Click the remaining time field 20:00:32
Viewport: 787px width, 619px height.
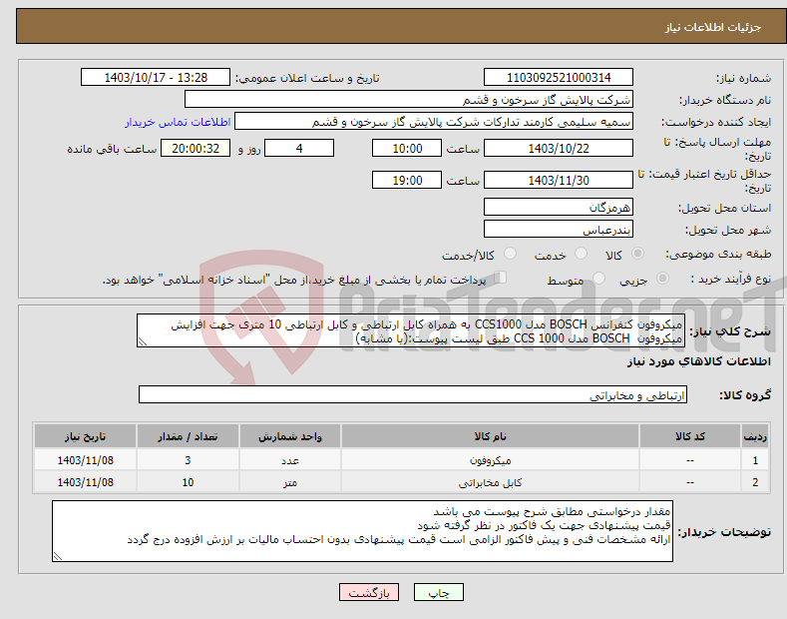click(196, 148)
